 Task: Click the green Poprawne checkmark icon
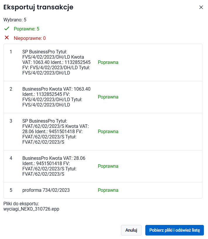tap(7, 28)
